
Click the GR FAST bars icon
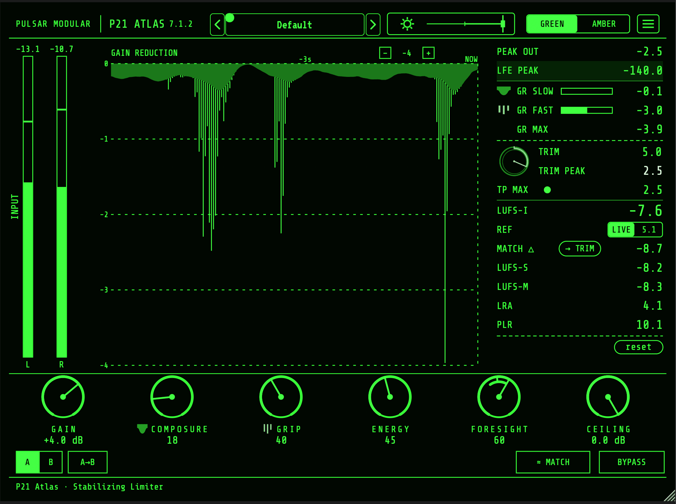504,110
